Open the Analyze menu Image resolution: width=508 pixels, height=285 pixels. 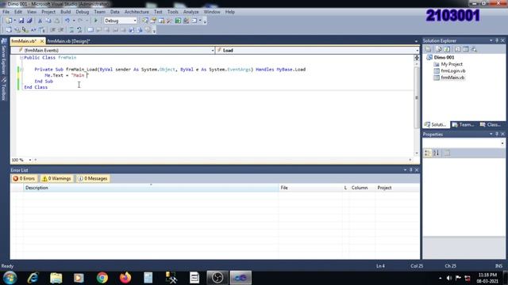(x=190, y=12)
